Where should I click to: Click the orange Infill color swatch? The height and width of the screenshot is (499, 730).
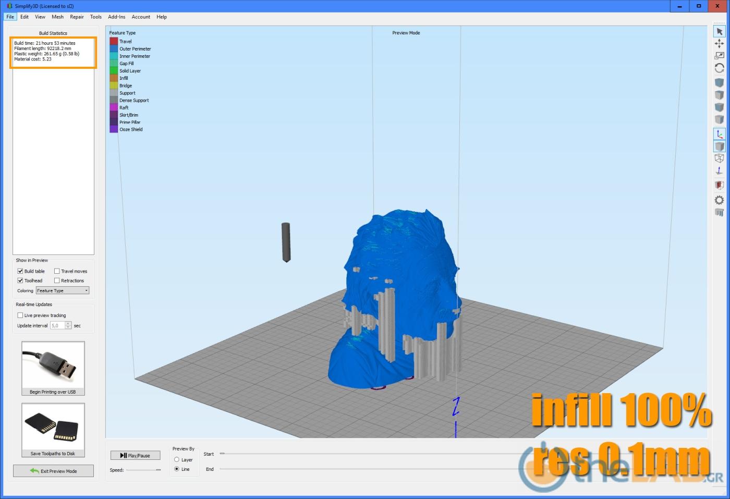pos(114,78)
